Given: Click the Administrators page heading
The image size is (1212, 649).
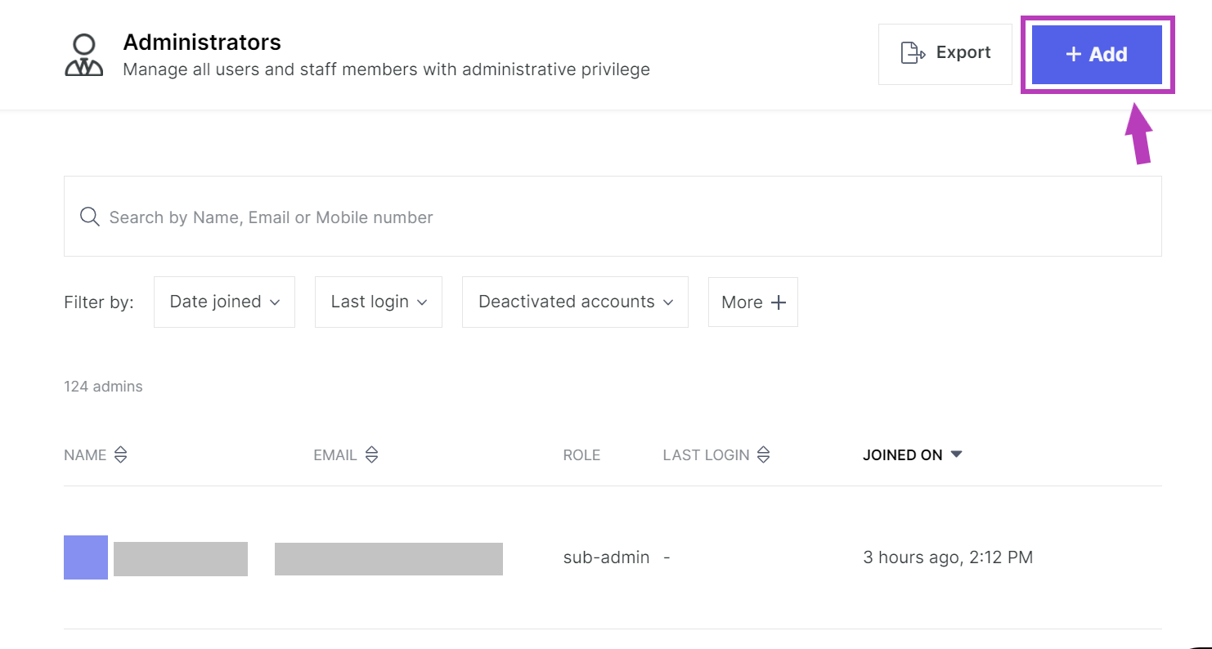Looking at the screenshot, I should tap(202, 43).
